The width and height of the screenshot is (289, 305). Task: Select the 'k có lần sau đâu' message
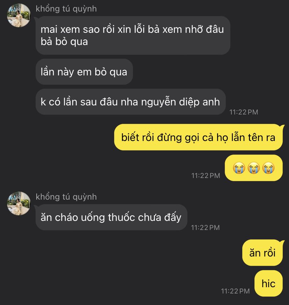point(131,102)
